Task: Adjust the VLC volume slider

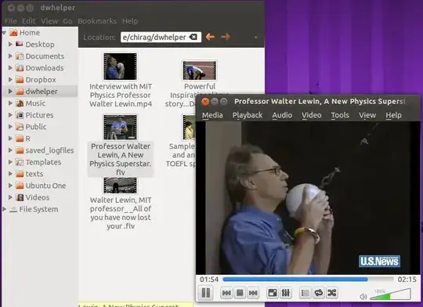Action: (390, 294)
